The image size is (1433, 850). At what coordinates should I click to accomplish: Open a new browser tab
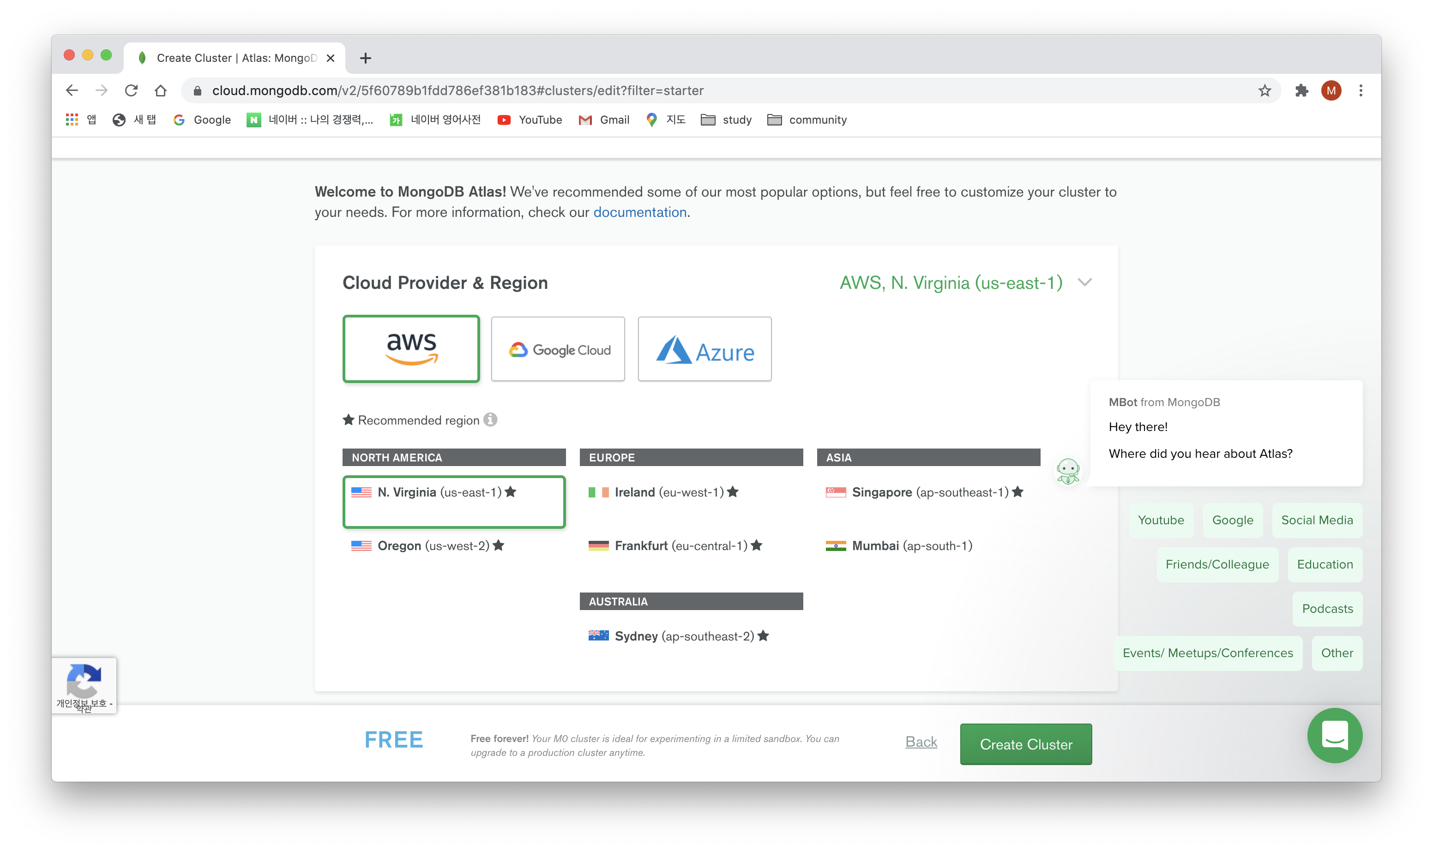point(365,58)
